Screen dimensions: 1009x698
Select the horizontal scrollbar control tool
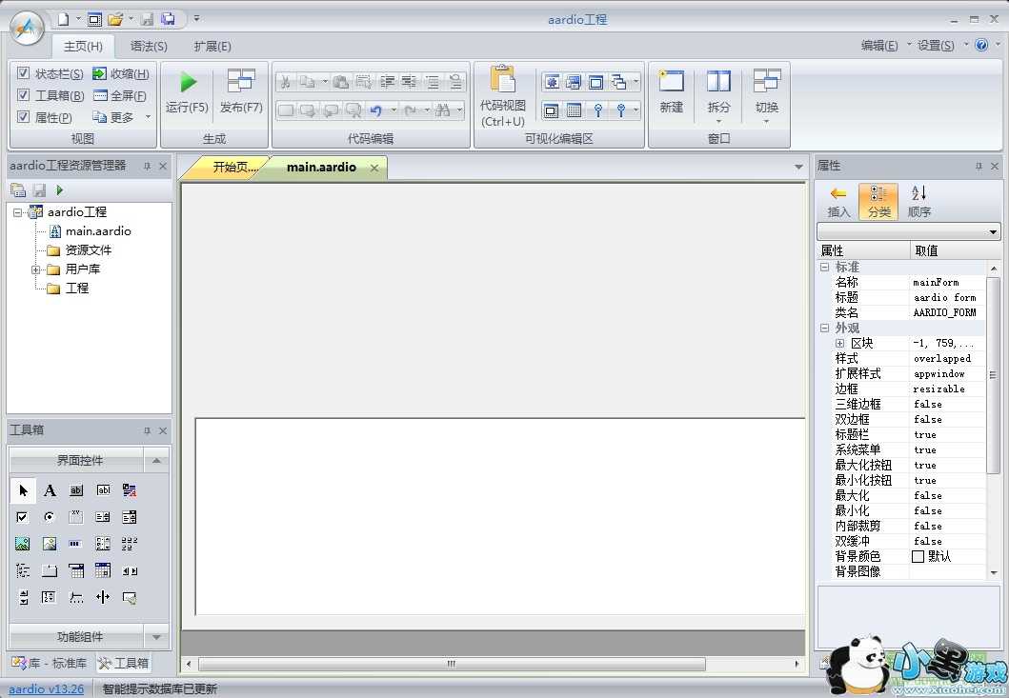point(130,570)
